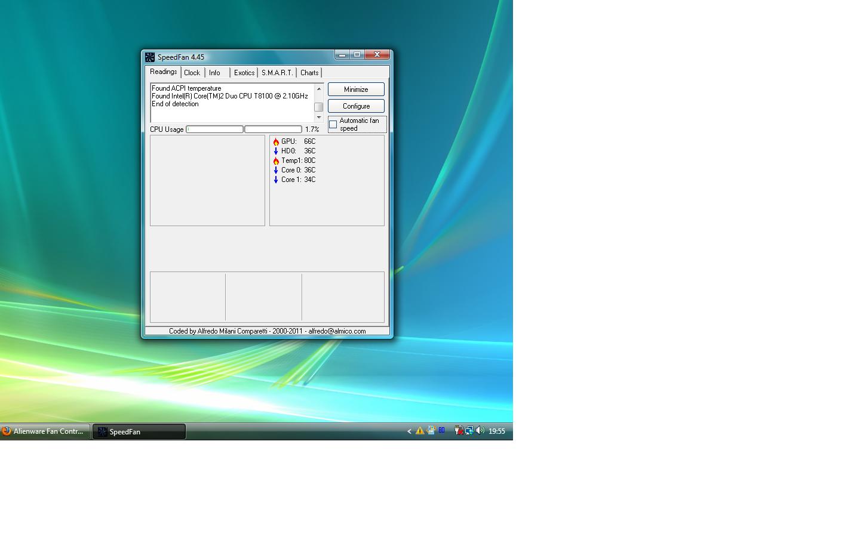Click the Minimize button in SpeedFan

coord(356,89)
